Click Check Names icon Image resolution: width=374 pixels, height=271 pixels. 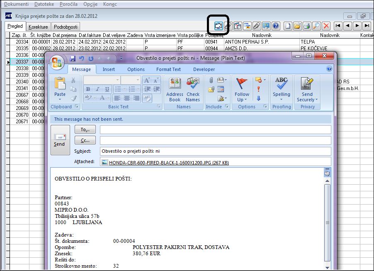(x=193, y=90)
